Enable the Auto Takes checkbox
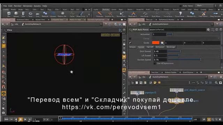The width and height of the screenshot is (223, 125). click(x=180, y=6)
